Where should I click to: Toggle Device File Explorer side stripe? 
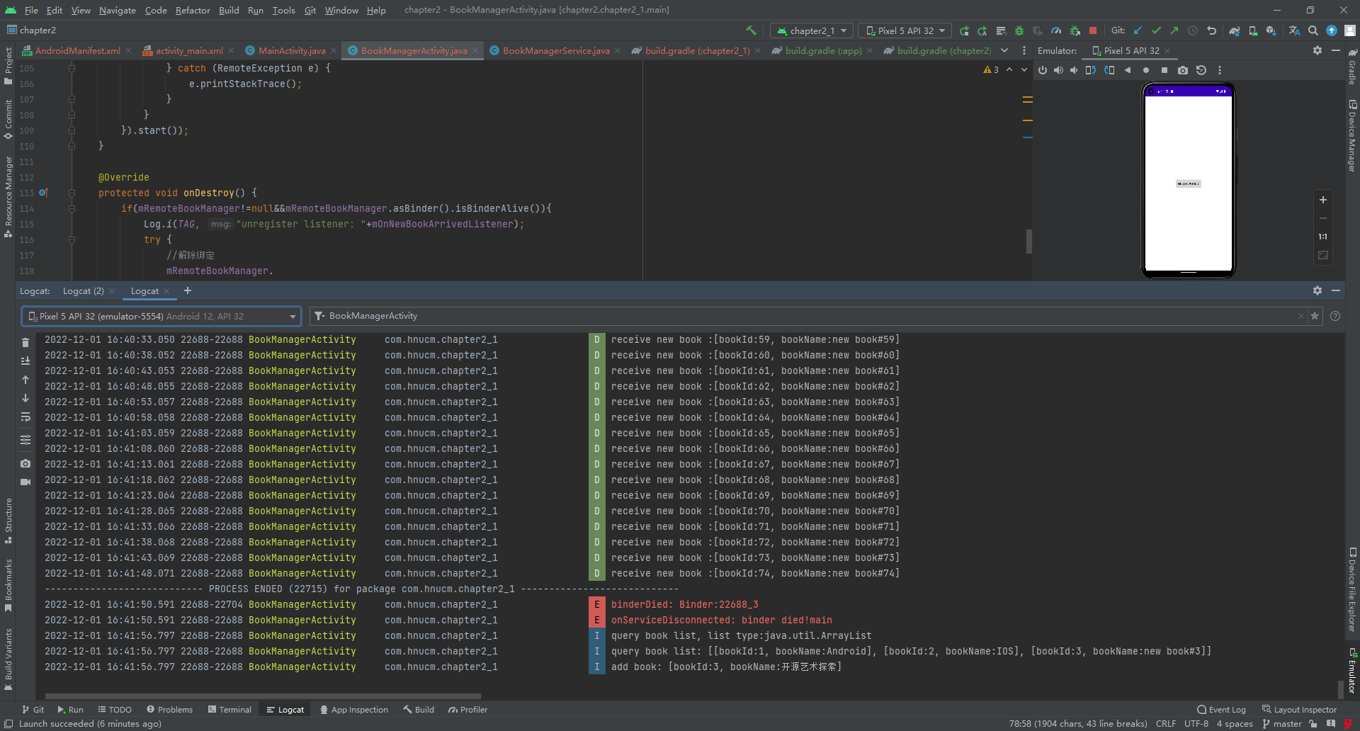click(1352, 589)
